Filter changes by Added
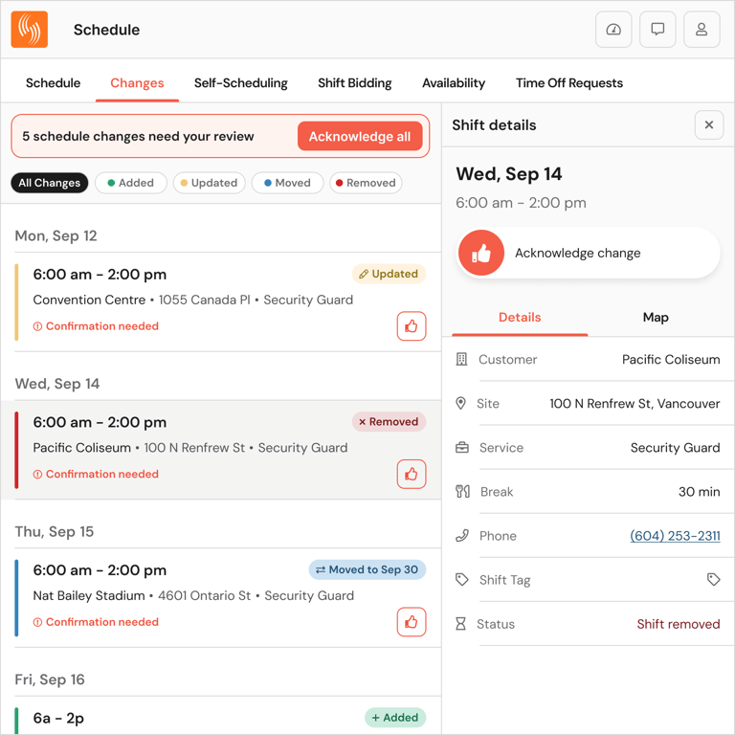 [131, 183]
